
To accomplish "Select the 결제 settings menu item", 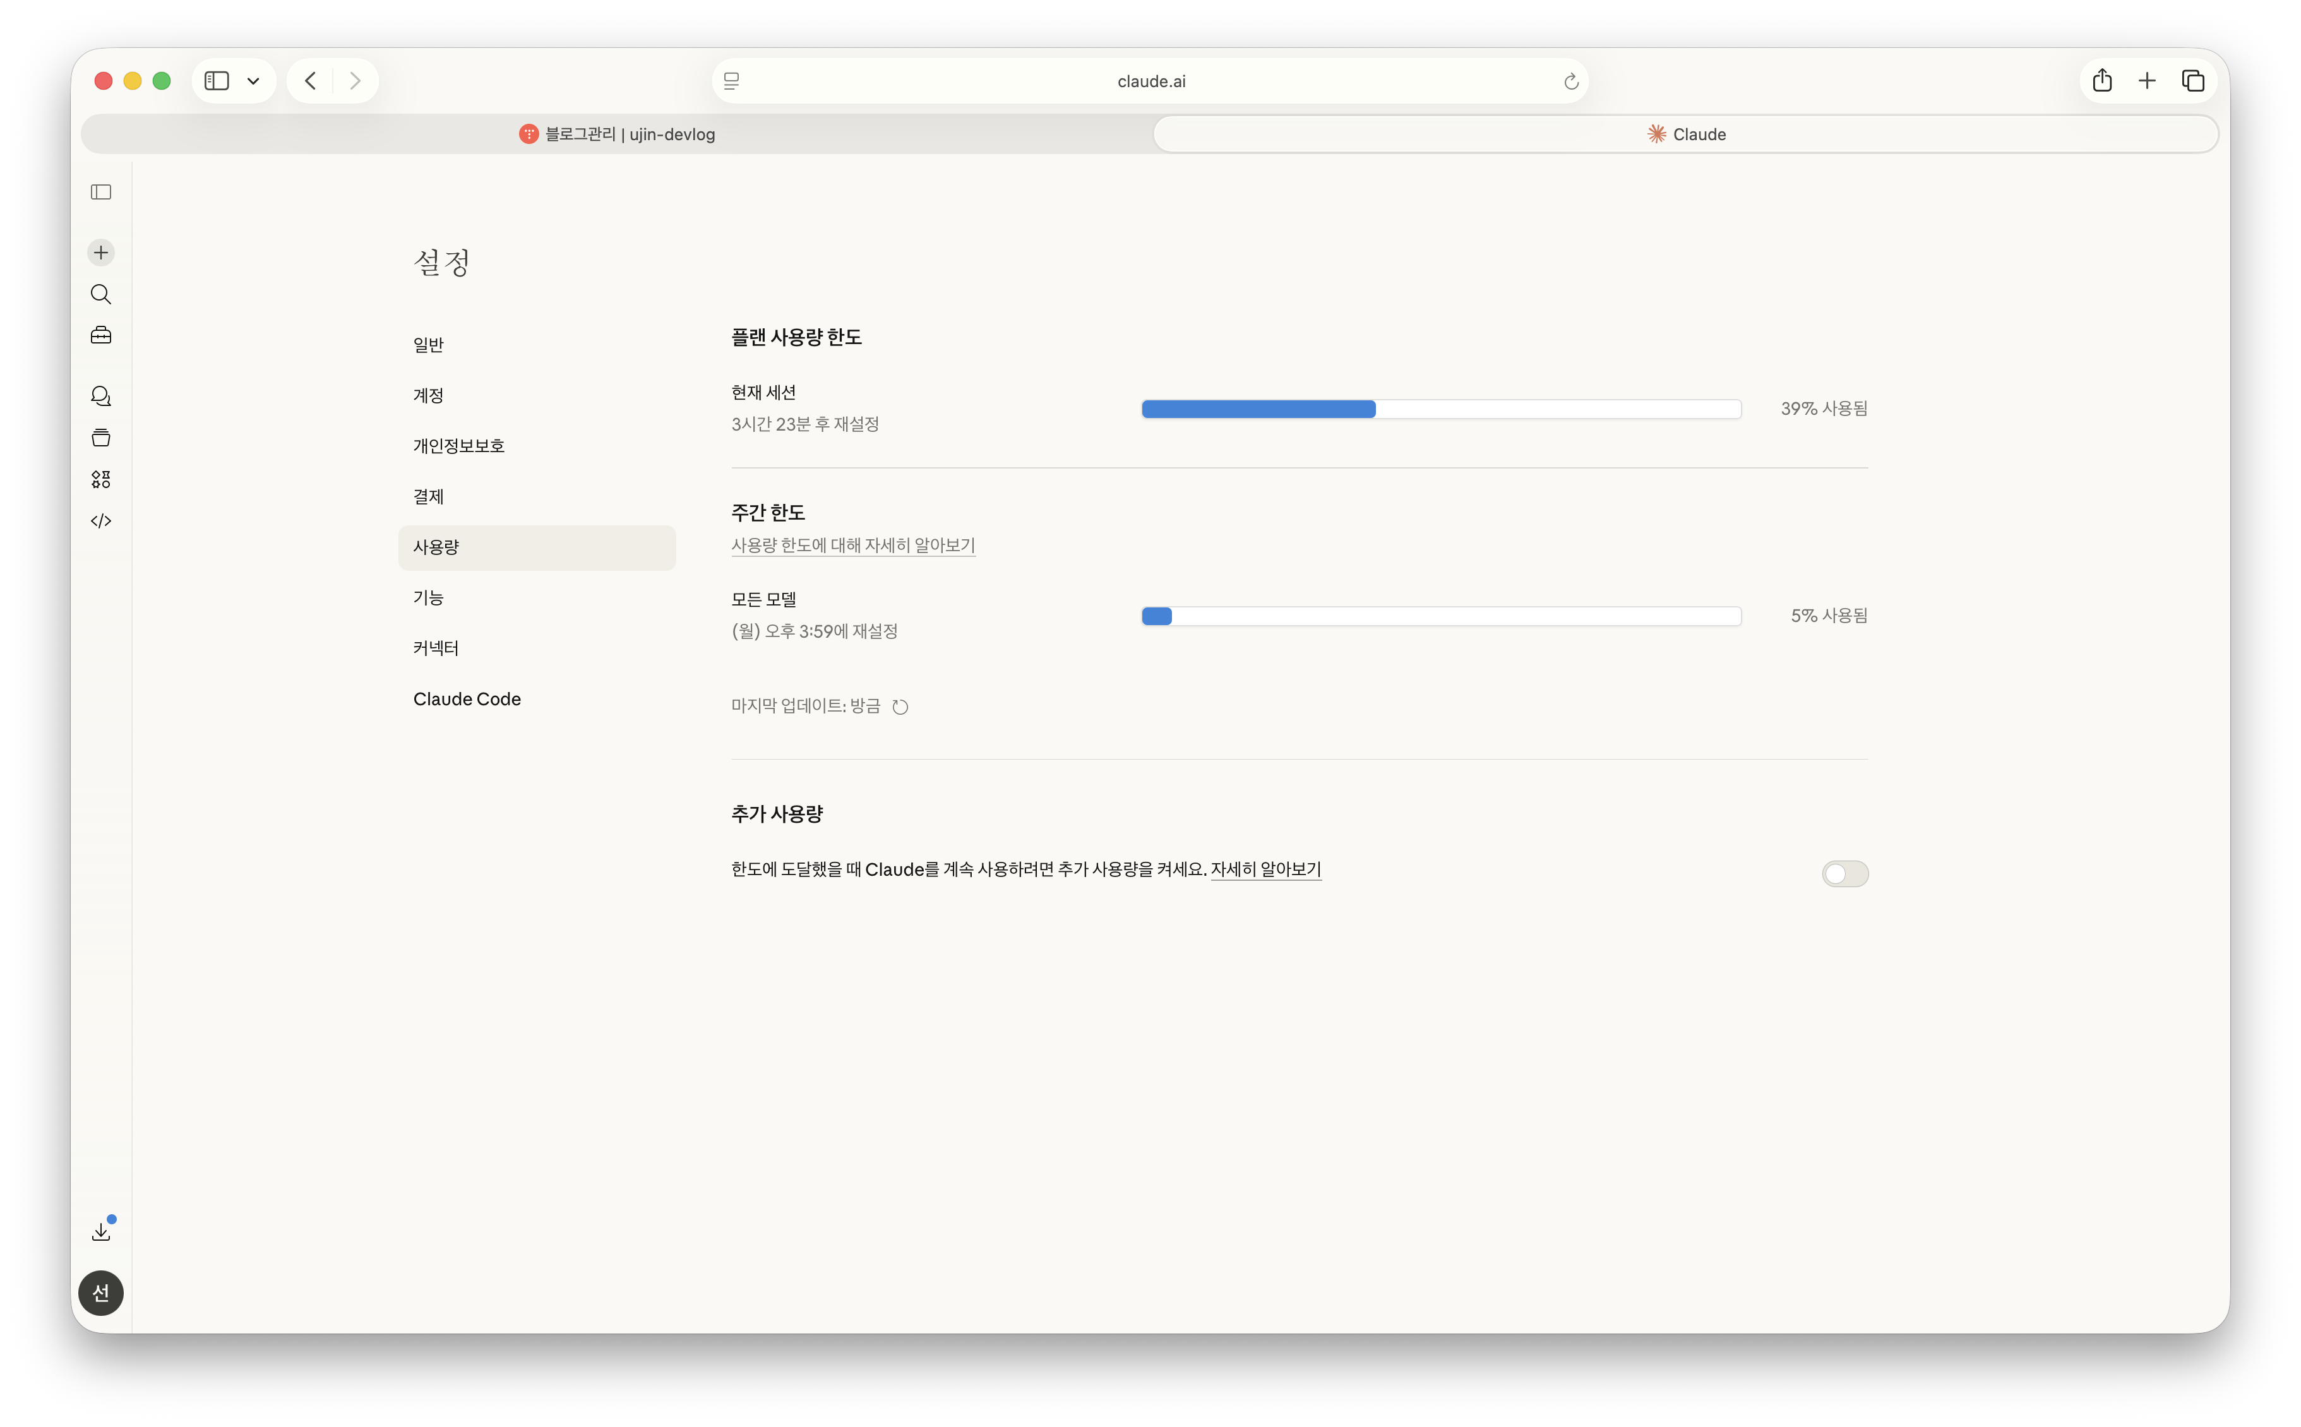I will [x=429, y=496].
